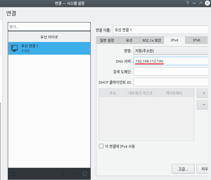
Task: Expand the 유선 이더넷 section header
Action: (x=49, y=37)
